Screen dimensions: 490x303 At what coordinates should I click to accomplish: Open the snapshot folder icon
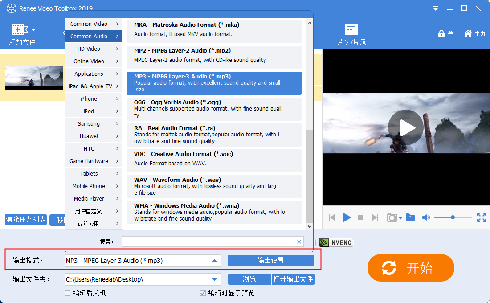[410, 217]
